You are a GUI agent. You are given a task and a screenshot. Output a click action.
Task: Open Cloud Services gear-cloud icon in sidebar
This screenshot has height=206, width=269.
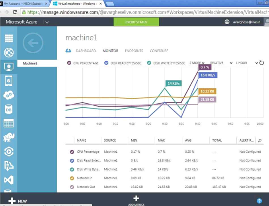[9, 95]
